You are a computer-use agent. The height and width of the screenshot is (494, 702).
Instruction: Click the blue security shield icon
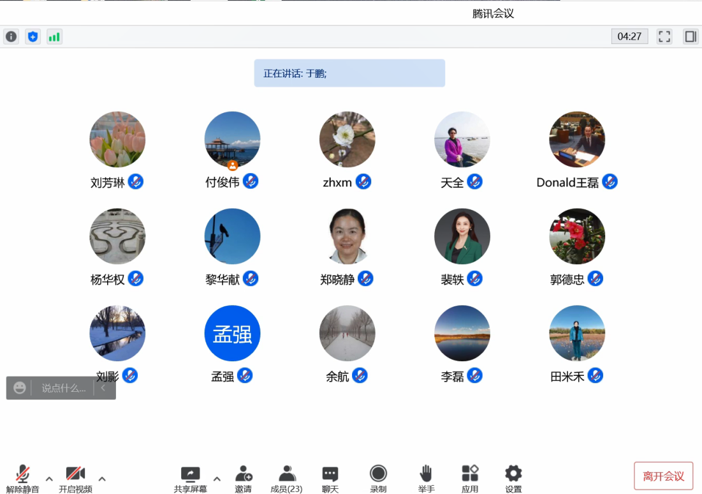coord(33,37)
